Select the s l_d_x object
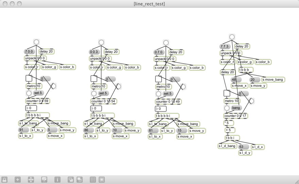 coord(258,147)
